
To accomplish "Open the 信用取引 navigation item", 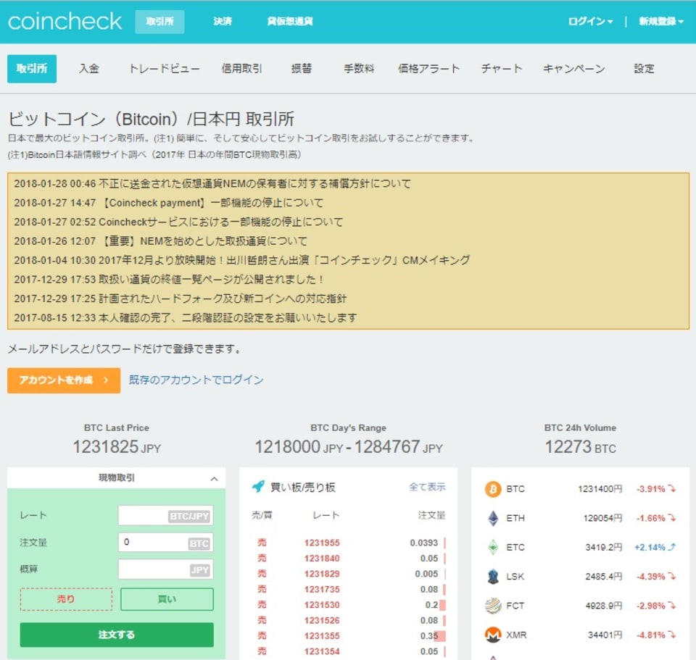I will (242, 69).
